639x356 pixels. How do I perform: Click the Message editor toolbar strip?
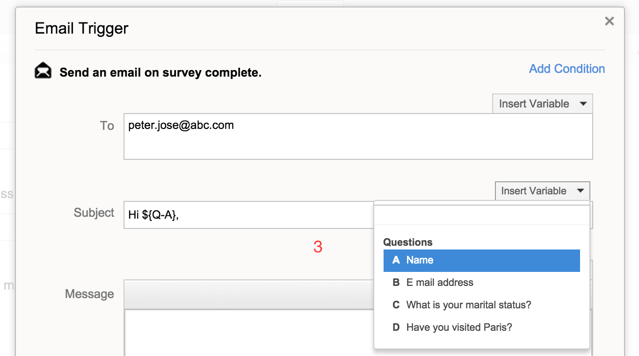coord(248,294)
